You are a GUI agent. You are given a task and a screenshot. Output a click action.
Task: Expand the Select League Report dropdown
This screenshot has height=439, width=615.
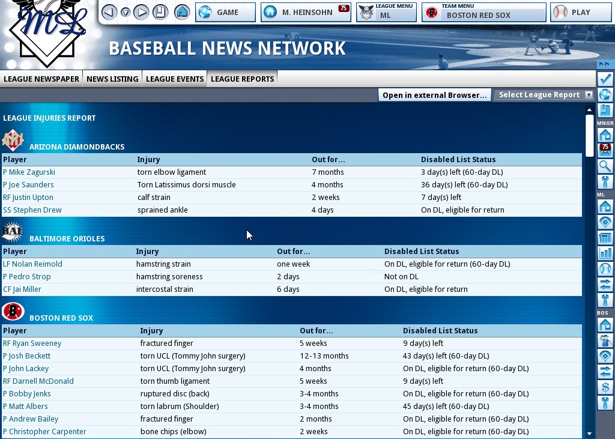[544, 95]
